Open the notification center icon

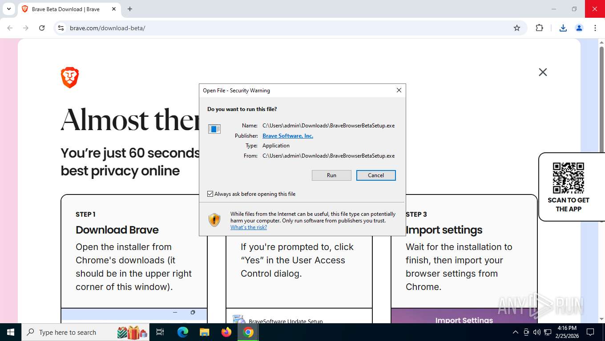[590, 332]
